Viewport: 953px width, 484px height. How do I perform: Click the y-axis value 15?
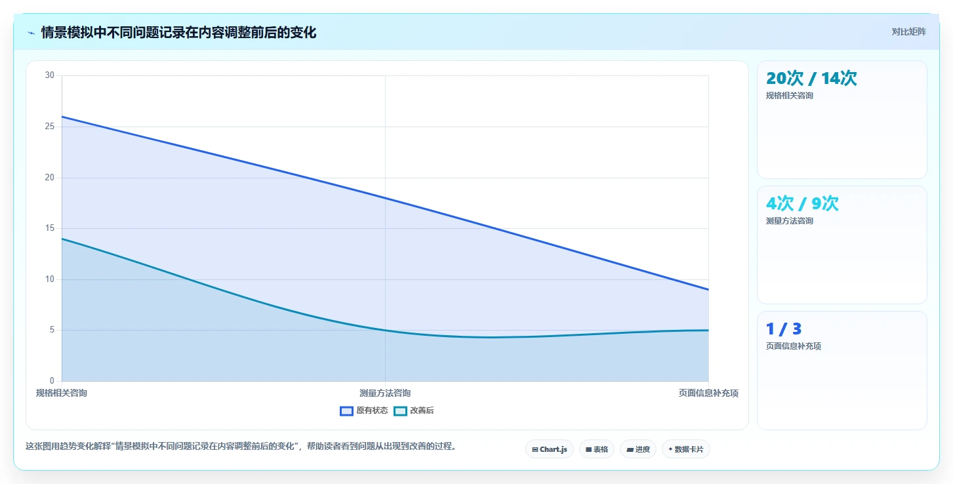tap(50, 228)
